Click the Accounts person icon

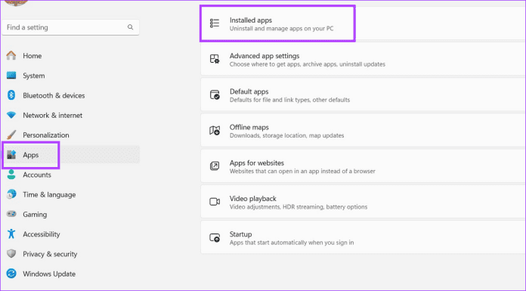click(11, 175)
